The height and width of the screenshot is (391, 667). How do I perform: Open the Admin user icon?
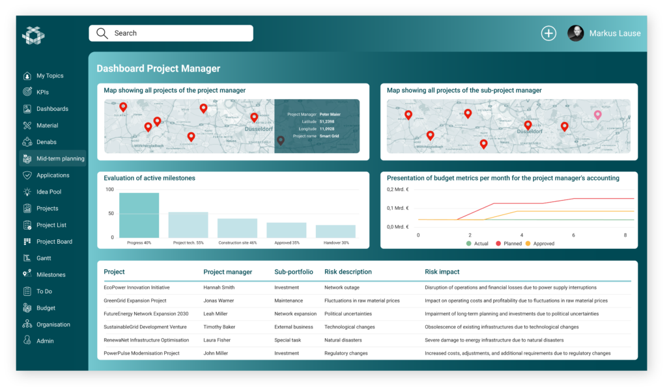point(27,341)
